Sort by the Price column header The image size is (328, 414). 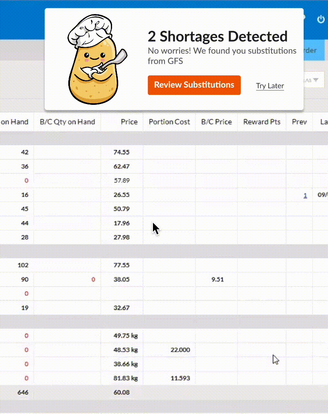129,122
